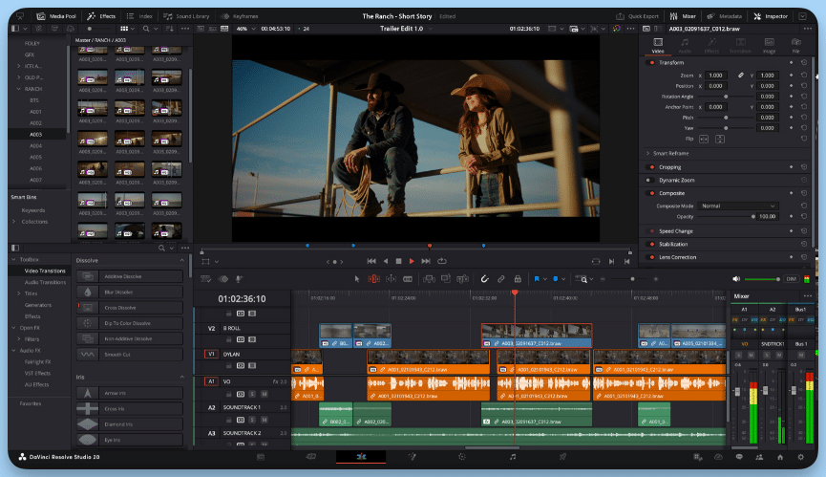826x477 pixels.
Task: Open the home project manager icon
Action: point(780,458)
